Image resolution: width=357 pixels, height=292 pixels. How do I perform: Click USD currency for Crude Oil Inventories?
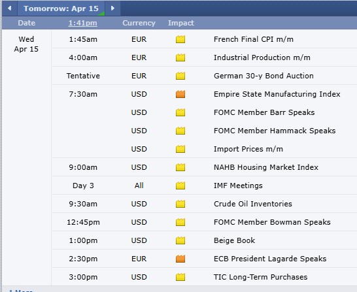point(139,204)
